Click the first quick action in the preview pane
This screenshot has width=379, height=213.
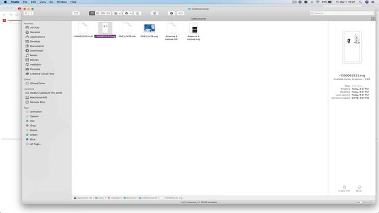tap(344, 188)
